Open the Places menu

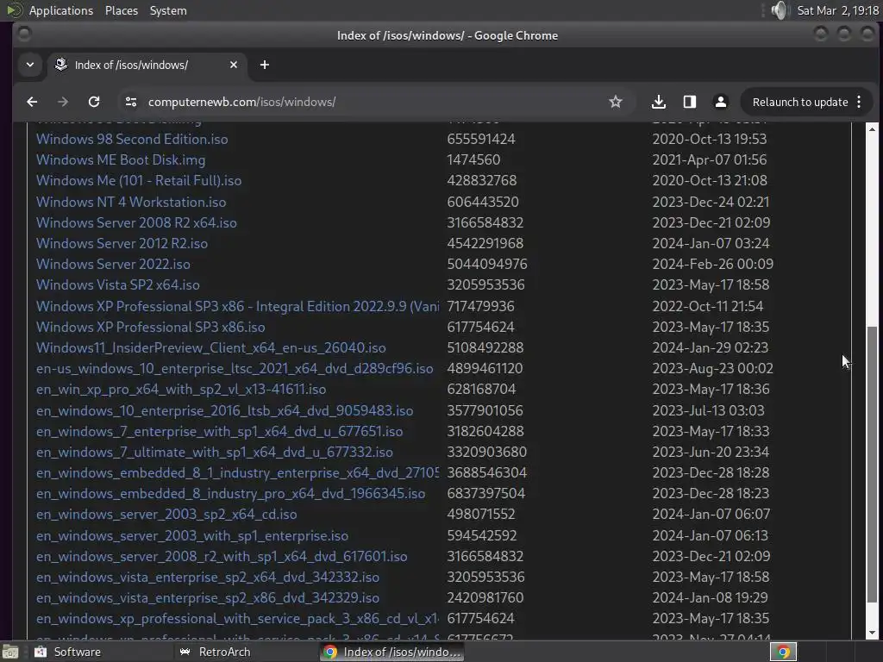click(x=121, y=10)
